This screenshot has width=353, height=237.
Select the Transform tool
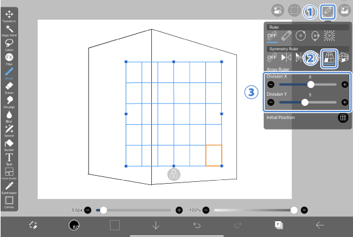point(9,16)
